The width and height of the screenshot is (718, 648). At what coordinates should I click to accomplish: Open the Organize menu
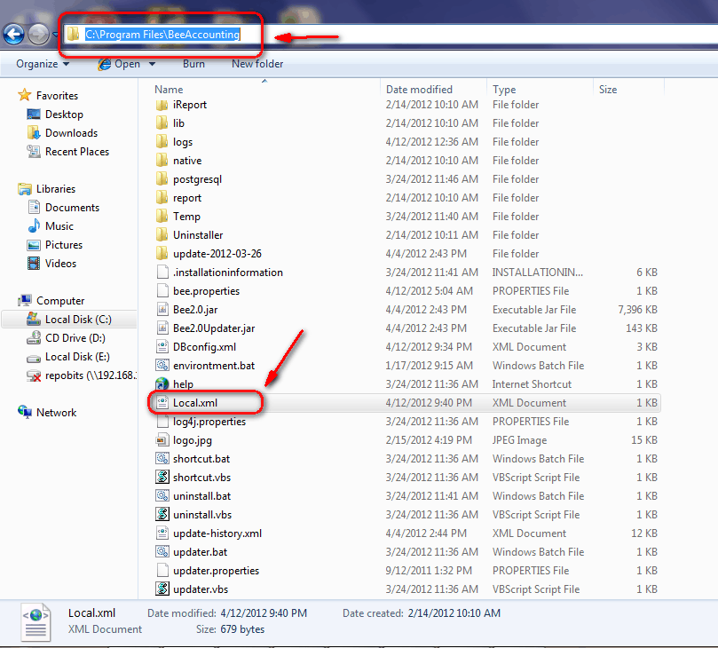[43, 64]
